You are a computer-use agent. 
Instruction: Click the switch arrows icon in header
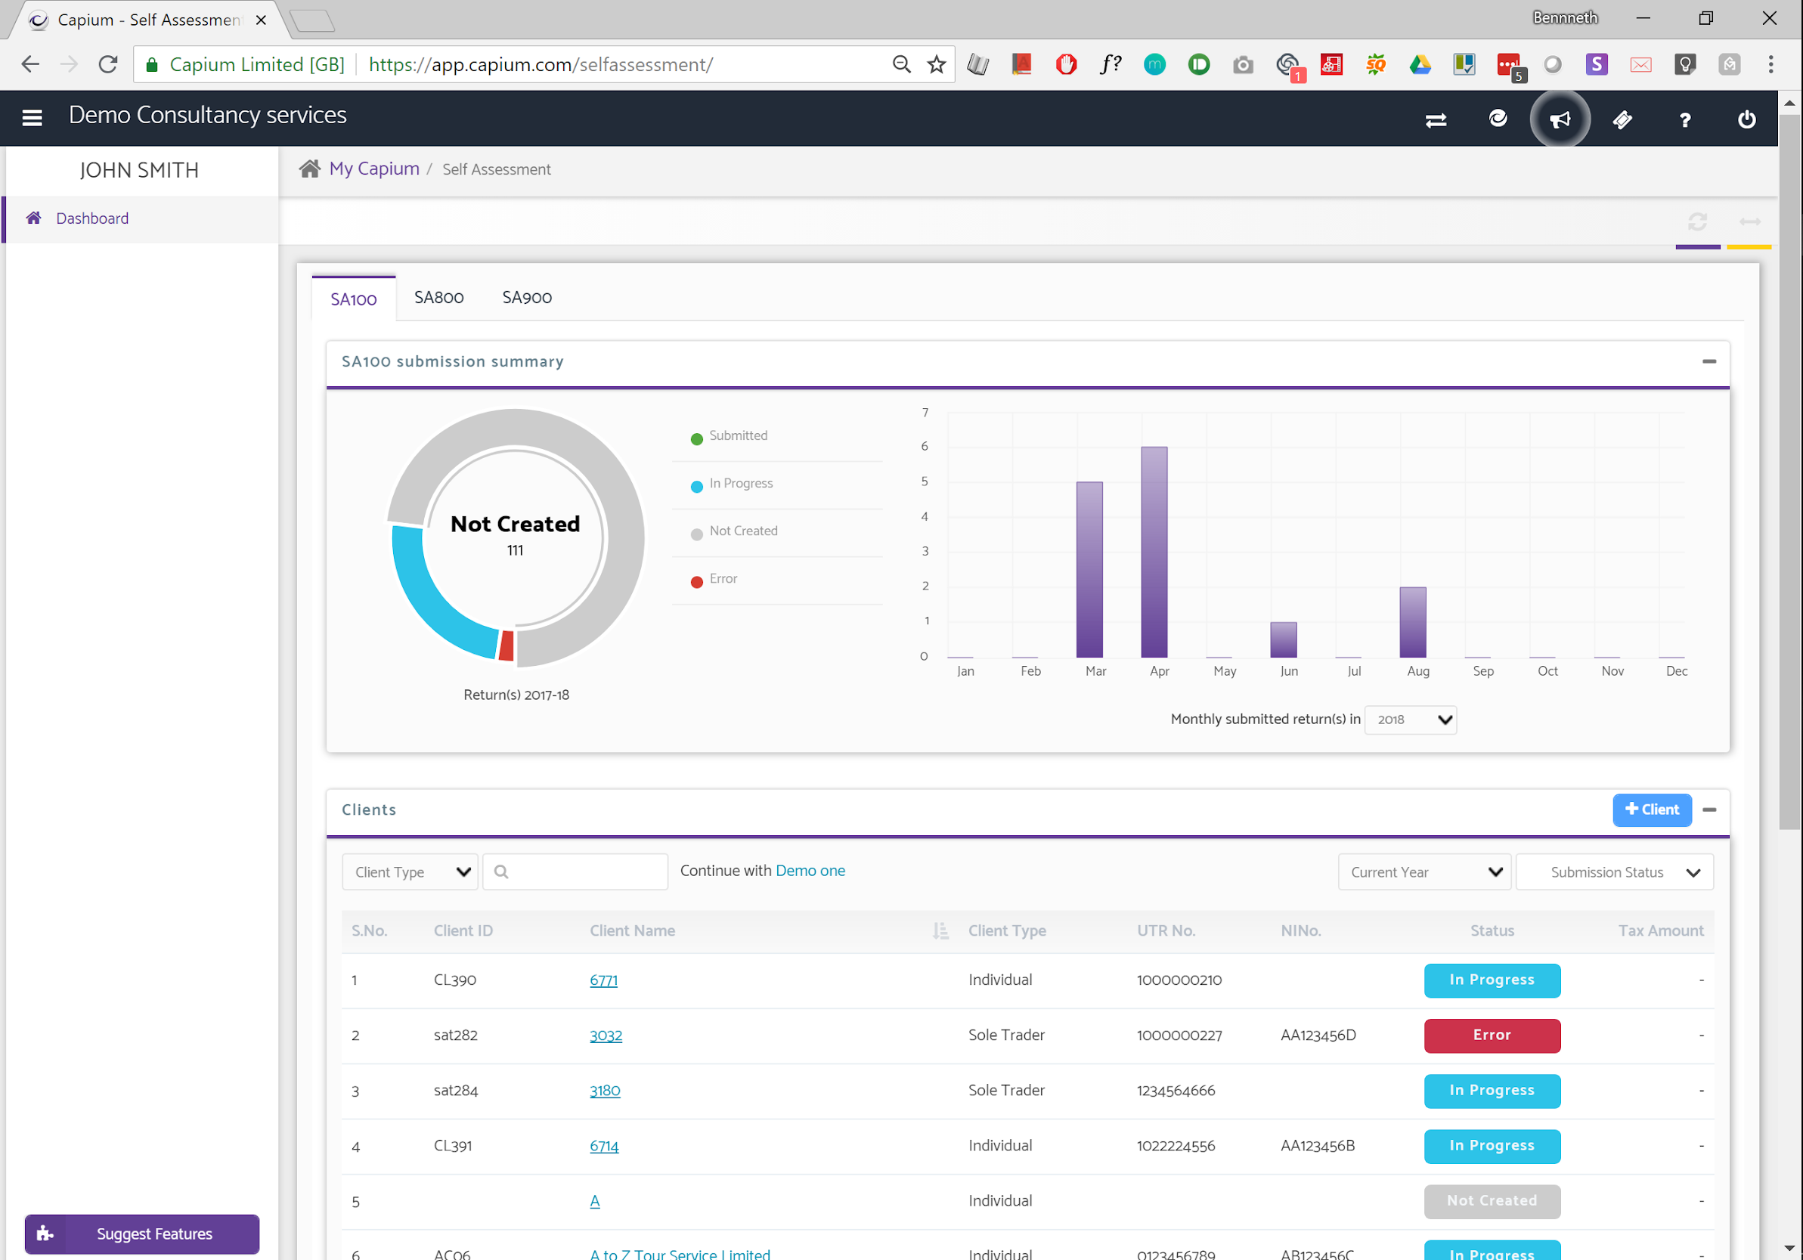point(1436,120)
